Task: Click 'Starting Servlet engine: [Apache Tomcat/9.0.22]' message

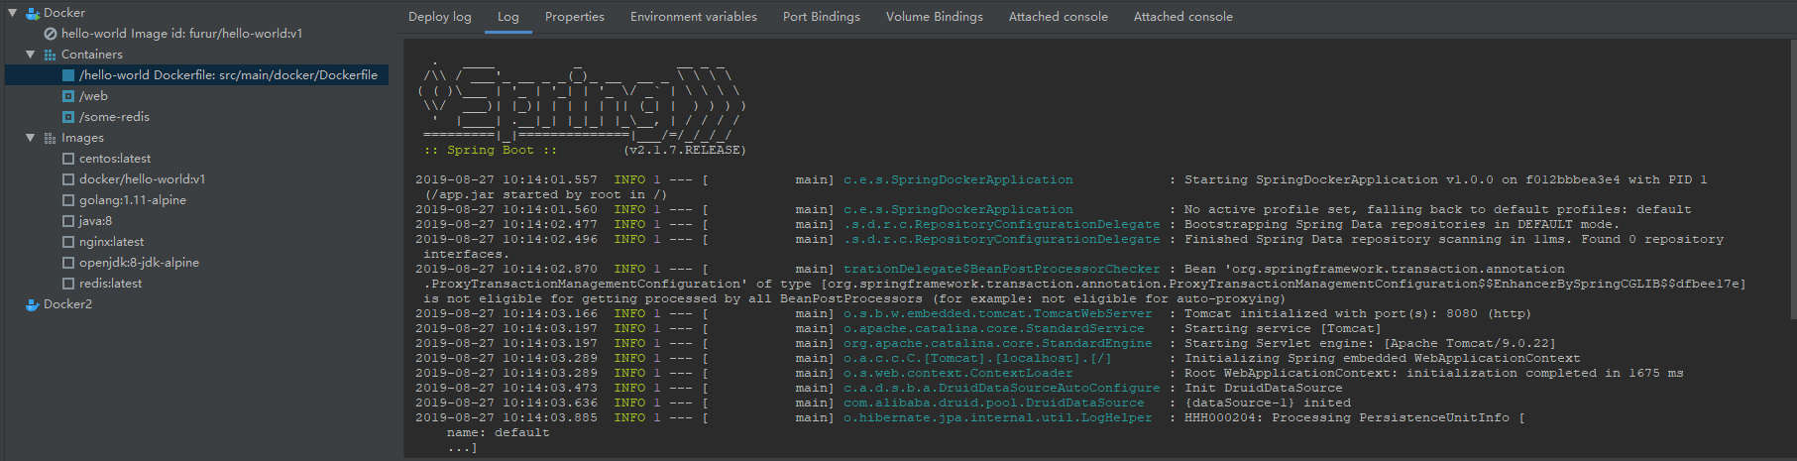Action: coord(1371,344)
